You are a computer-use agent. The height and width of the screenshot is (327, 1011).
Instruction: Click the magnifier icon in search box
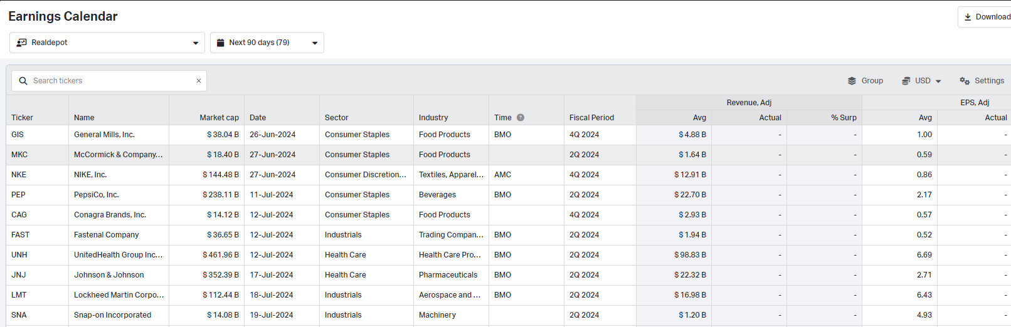(23, 81)
